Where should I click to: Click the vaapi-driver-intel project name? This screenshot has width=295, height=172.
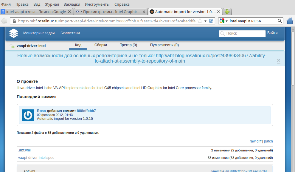click(31, 46)
